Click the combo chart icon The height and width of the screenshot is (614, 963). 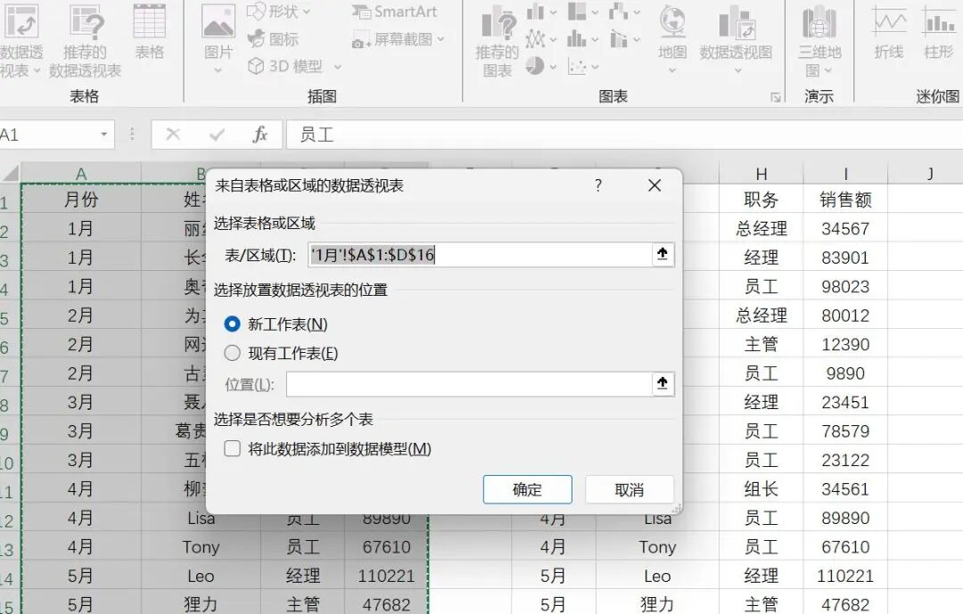coord(619,39)
